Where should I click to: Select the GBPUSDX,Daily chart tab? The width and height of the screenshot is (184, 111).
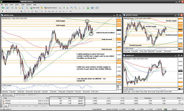pyautogui.click(x=20, y=95)
